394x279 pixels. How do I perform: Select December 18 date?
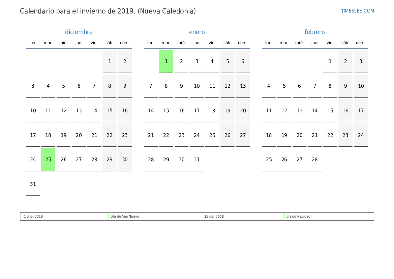pyautogui.click(x=48, y=135)
